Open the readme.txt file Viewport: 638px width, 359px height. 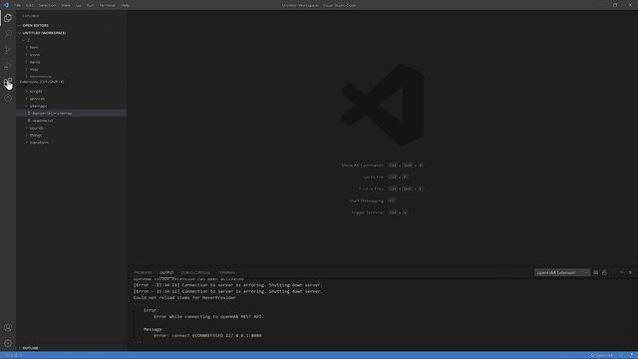click(x=71, y=121)
